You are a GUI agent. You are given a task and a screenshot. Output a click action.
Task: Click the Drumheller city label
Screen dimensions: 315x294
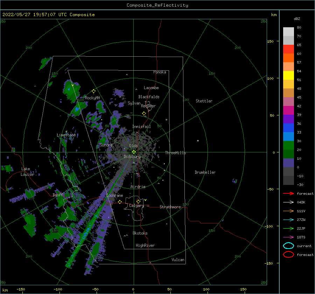205,172
